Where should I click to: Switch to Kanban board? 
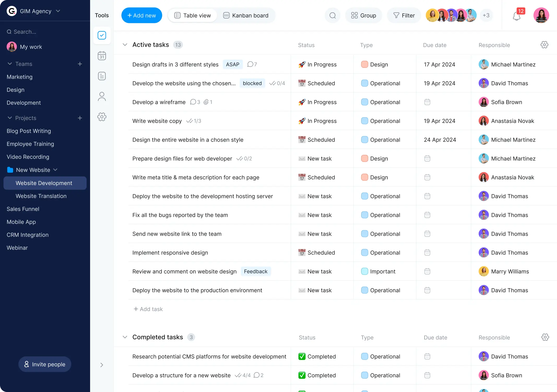[x=246, y=15]
